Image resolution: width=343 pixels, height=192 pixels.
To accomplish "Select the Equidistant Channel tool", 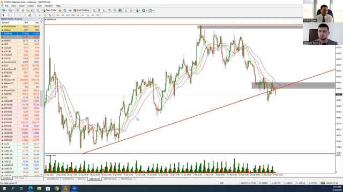I will (x=29, y=15).
